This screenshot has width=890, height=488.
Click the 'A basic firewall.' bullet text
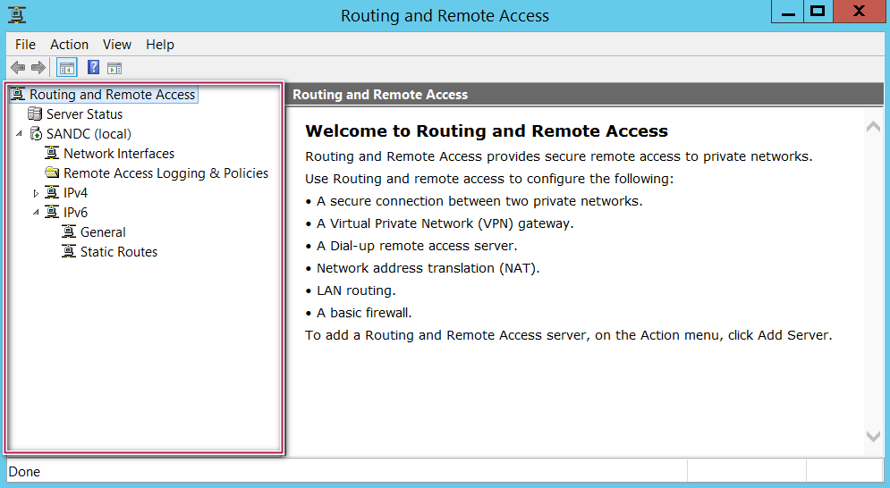coord(364,313)
